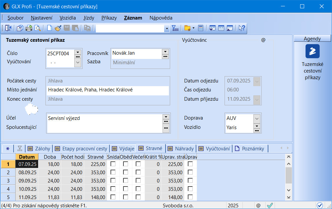Click the printer icon in toolbar
This screenshot has width=332, height=209.
[29, 28]
